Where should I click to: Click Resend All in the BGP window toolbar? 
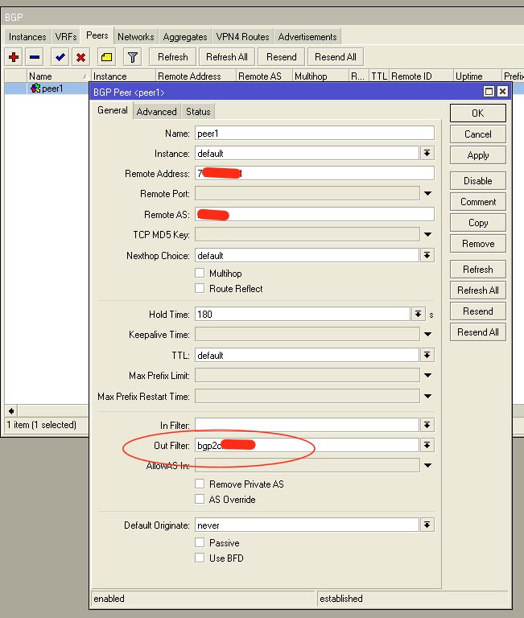click(x=335, y=57)
